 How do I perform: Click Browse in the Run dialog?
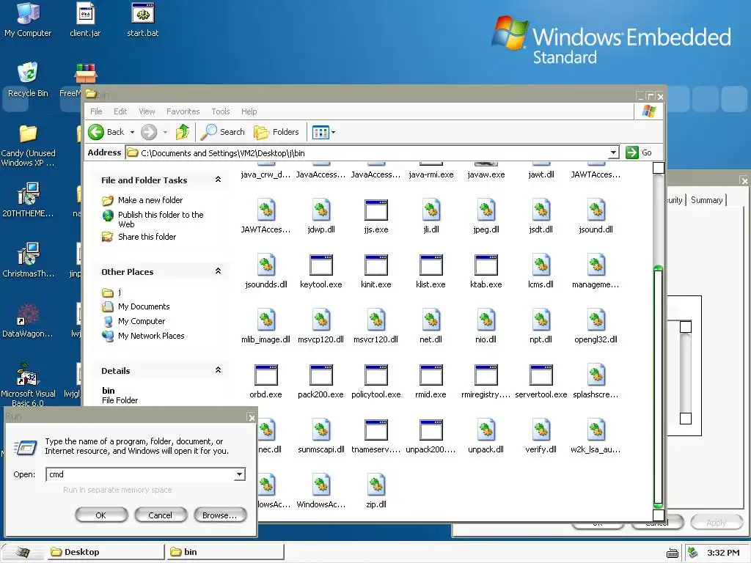220,515
